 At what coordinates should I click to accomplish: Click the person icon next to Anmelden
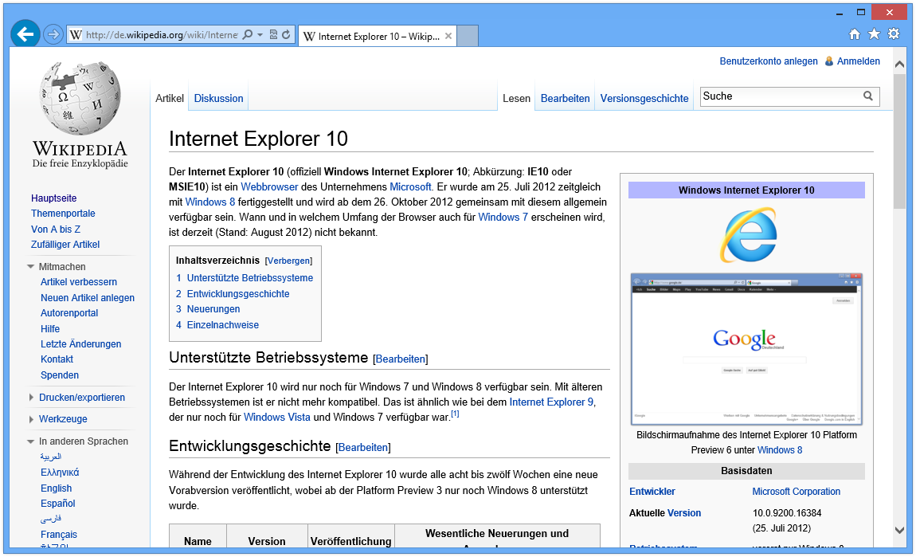[829, 61]
